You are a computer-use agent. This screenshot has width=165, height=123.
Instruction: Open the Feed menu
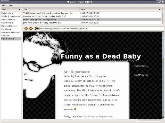tap(4, 5)
